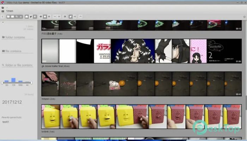Toggle dark mode contrast icon
The image size is (247, 141).
coord(65,17)
